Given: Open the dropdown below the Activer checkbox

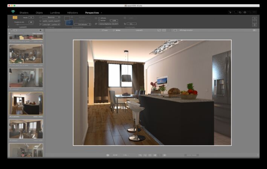Looking at the screenshot, I should tap(108, 24).
